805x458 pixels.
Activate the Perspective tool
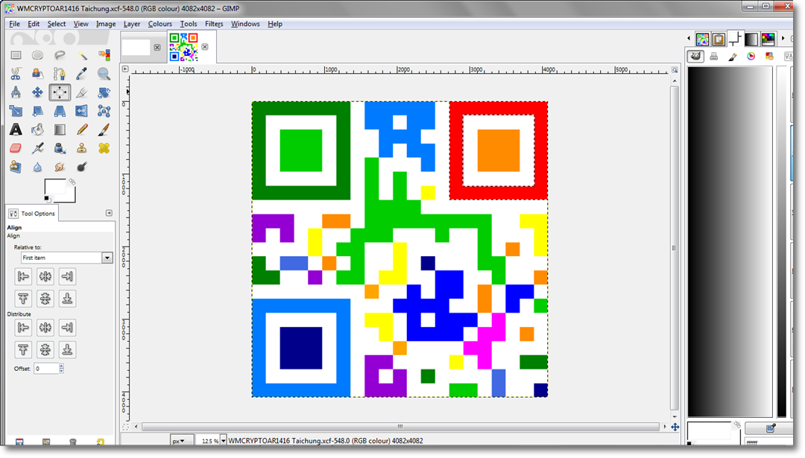tap(60, 111)
